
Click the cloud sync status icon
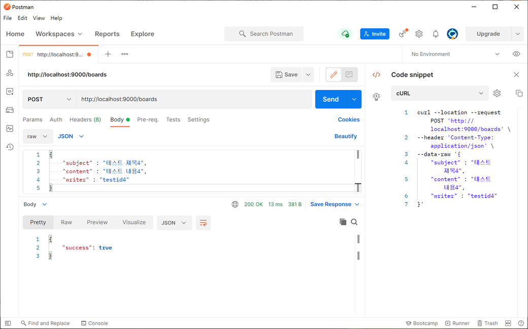[345, 34]
